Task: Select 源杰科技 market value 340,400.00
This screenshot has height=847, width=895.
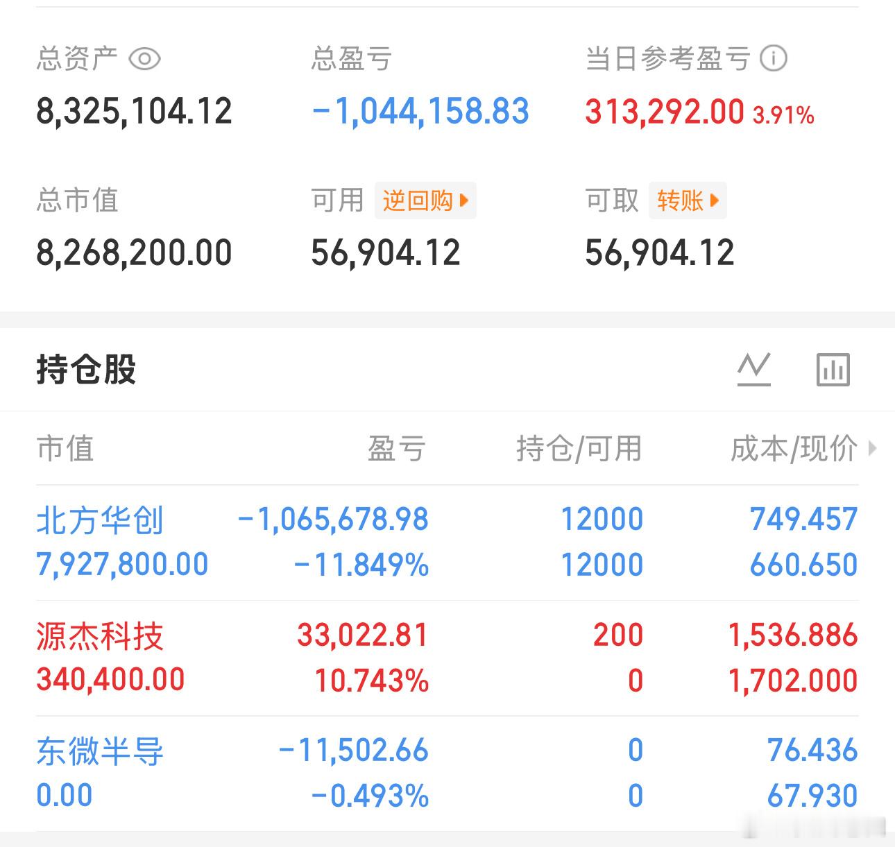Action: click(110, 680)
